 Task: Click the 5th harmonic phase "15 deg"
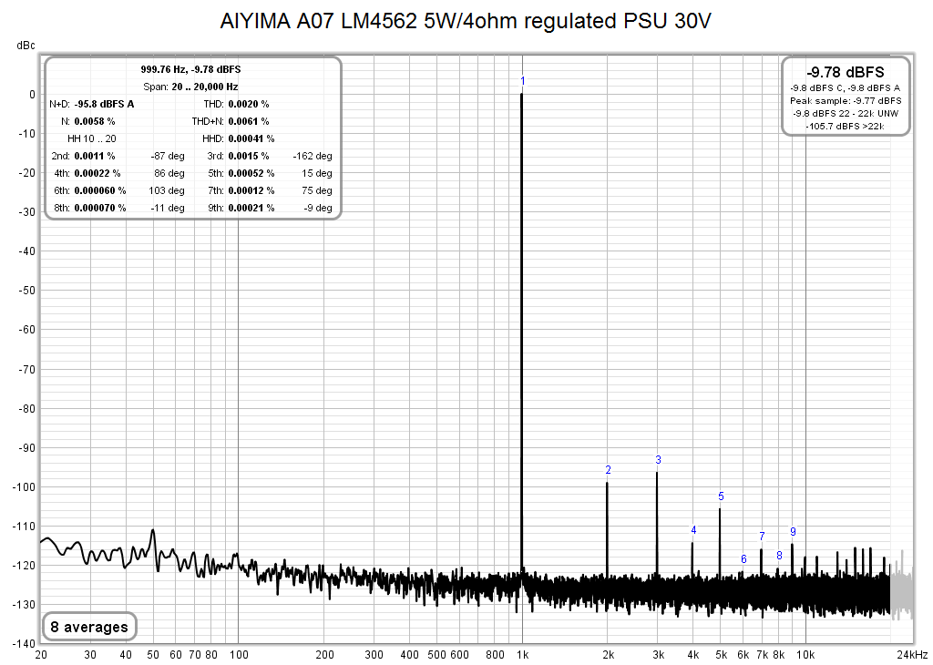pos(316,173)
